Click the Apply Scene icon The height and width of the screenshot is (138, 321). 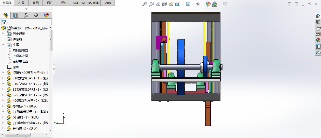click(215, 4)
